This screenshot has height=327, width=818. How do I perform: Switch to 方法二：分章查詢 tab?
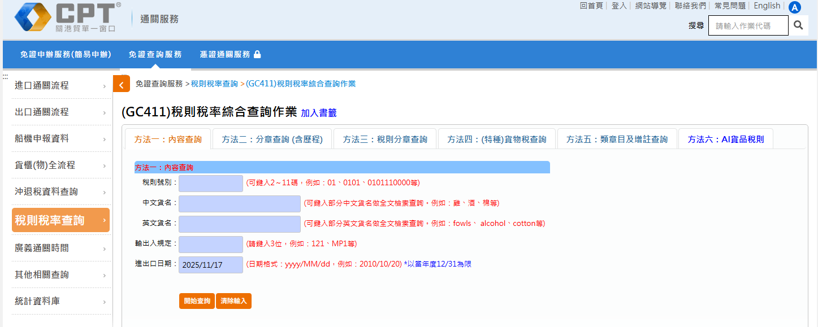[x=272, y=139]
